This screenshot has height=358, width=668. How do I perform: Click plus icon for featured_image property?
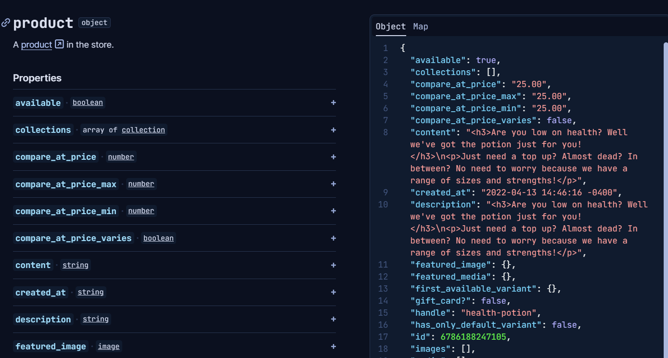pos(333,346)
